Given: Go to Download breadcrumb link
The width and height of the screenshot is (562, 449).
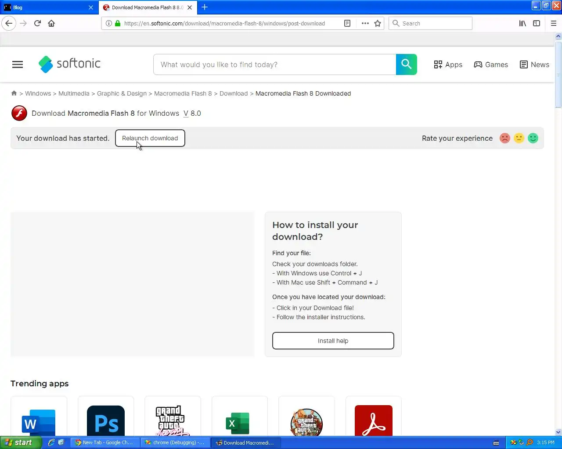Looking at the screenshot, I should tap(234, 93).
